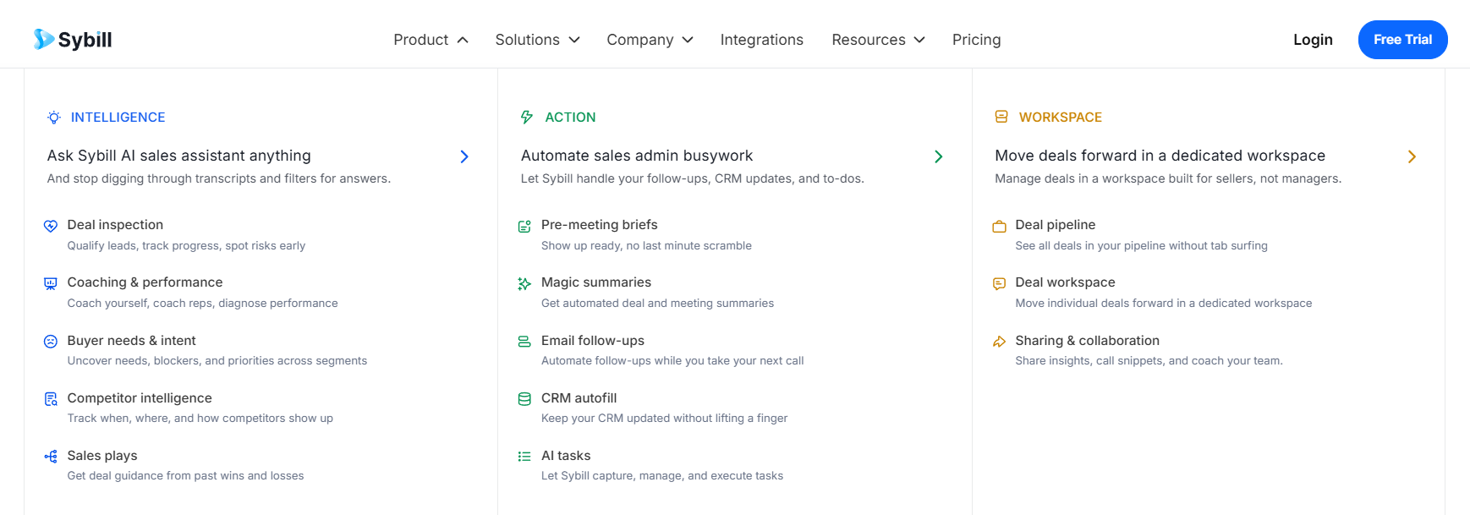Click the Login link
Viewport: 1470px width, 515px height.
[1313, 40]
